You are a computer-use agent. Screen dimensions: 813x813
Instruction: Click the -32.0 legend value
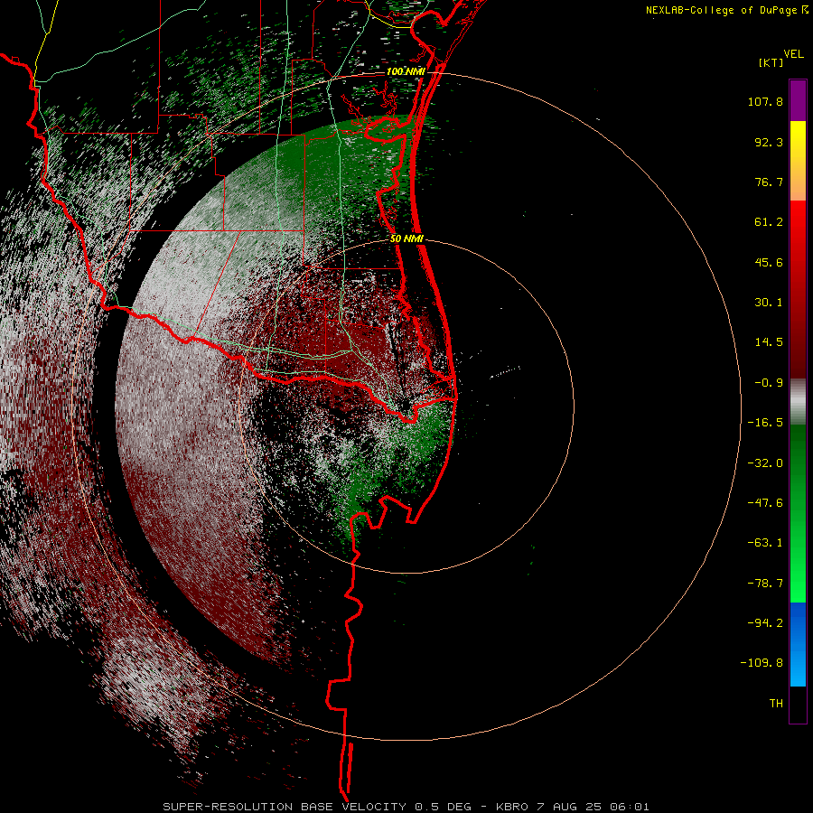pos(765,463)
